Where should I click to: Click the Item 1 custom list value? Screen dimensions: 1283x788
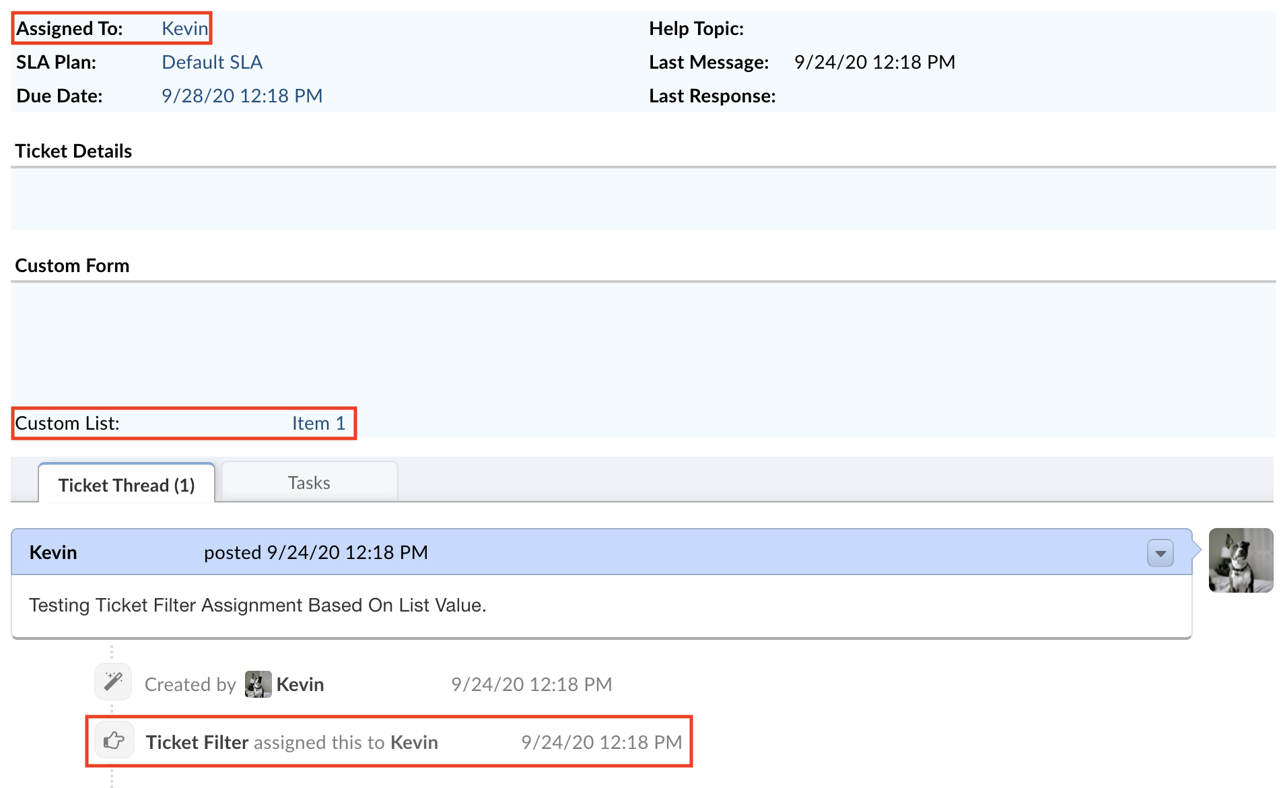tap(318, 423)
